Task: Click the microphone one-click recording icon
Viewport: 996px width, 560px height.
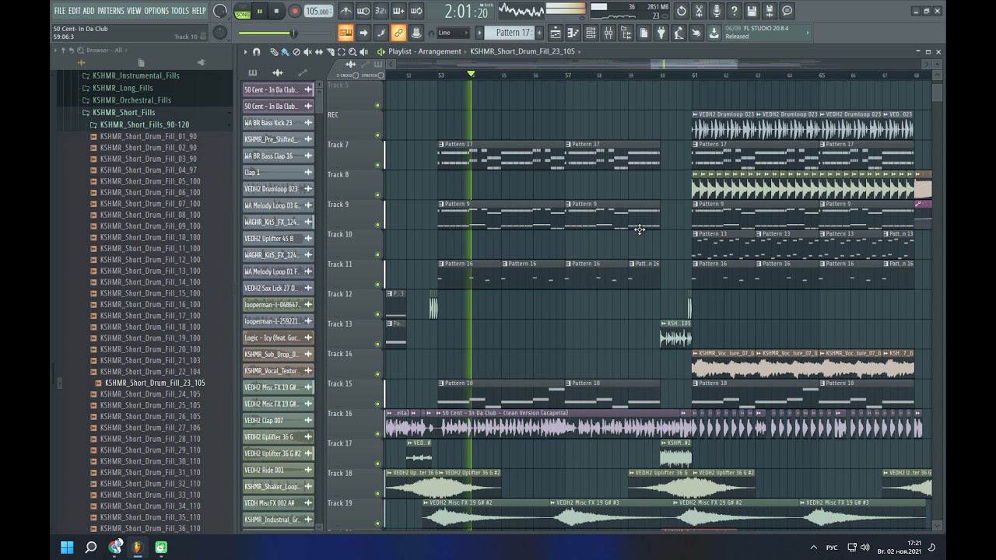Action: click(716, 11)
